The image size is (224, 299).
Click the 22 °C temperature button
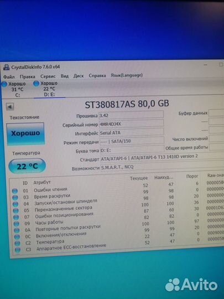pos(27,166)
